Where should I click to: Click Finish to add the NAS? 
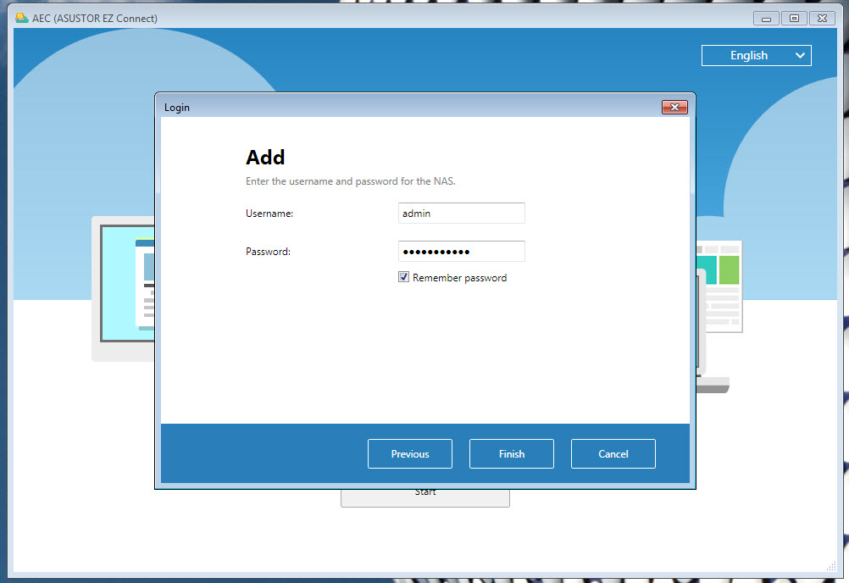coord(512,453)
